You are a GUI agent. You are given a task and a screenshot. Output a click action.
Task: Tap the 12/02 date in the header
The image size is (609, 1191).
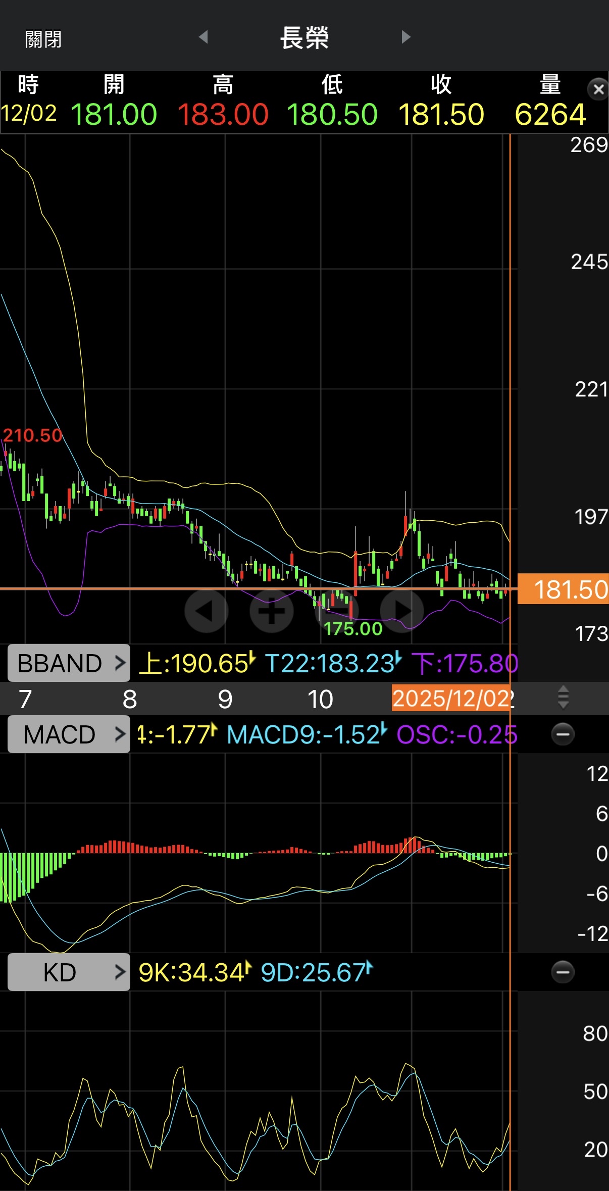(x=29, y=113)
